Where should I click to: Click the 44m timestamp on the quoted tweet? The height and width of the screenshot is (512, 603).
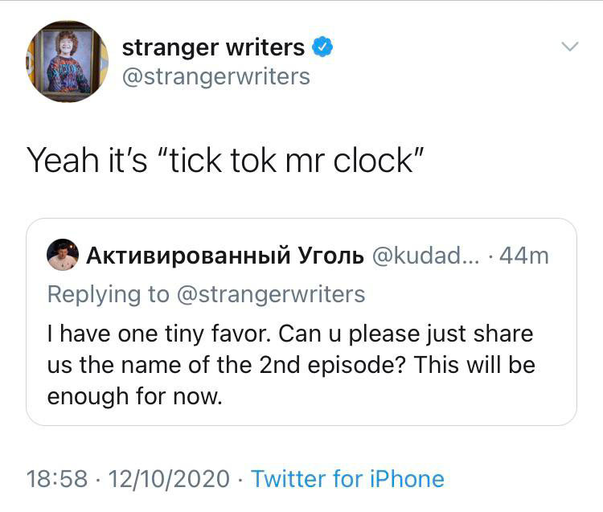tap(524, 256)
